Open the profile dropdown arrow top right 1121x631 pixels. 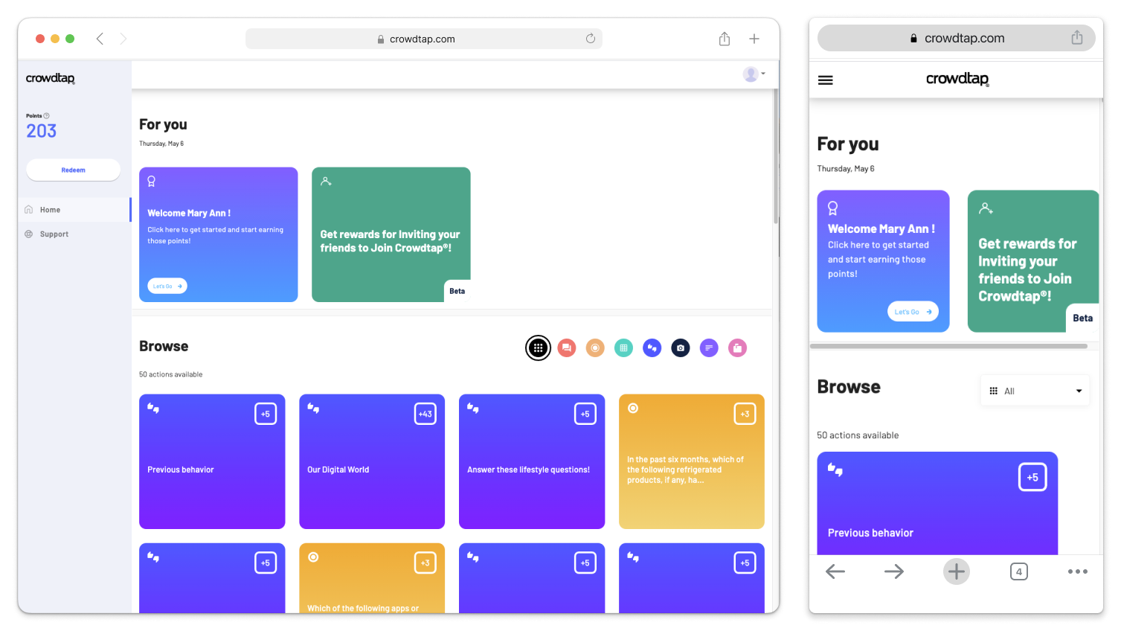click(762, 74)
